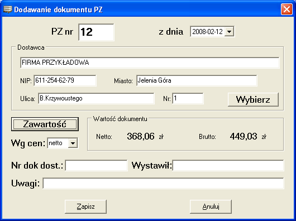Click the Brutto: label
The height and width of the screenshot is (221, 296).
pyautogui.click(x=207, y=137)
